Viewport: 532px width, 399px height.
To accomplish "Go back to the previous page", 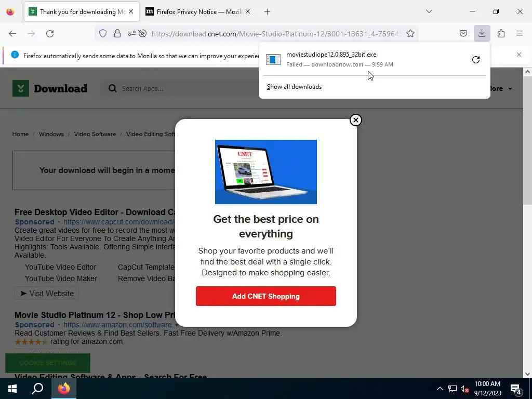I will tap(12, 34).
